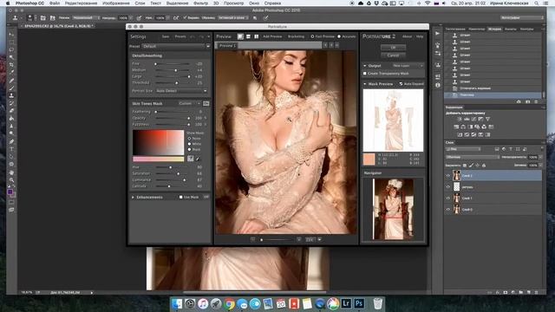Toggle visibility of the bottom layer row

[x=448, y=210]
